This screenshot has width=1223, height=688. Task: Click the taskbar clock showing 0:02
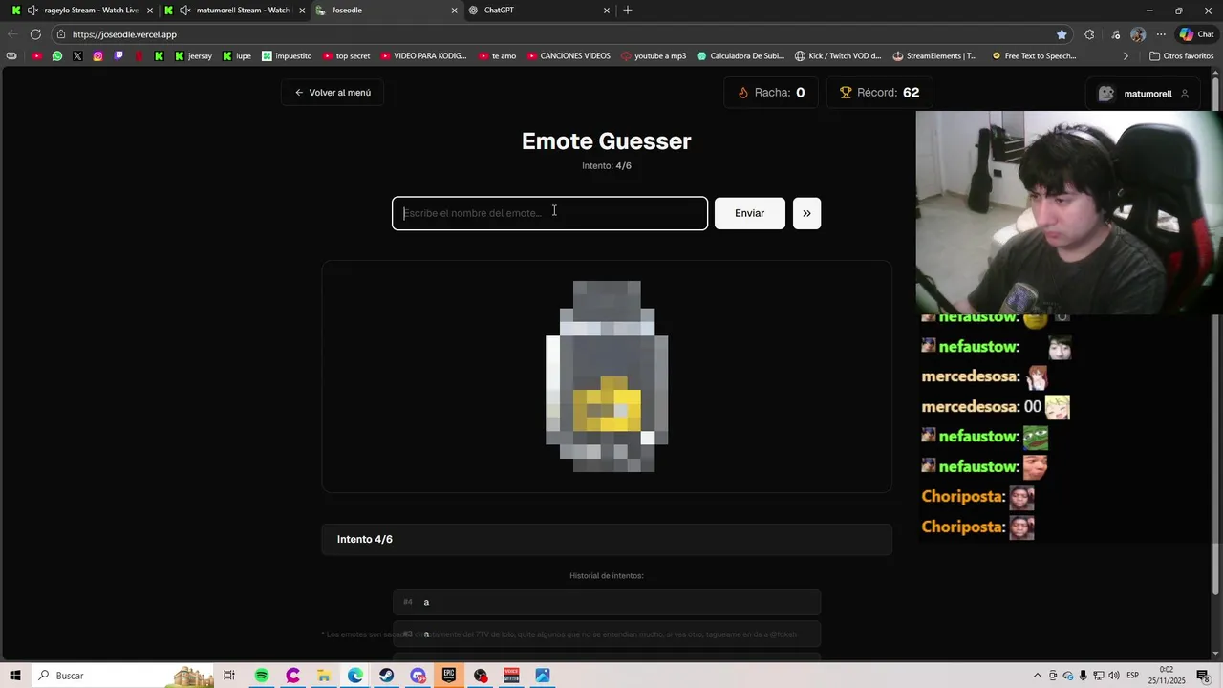click(x=1167, y=676)
